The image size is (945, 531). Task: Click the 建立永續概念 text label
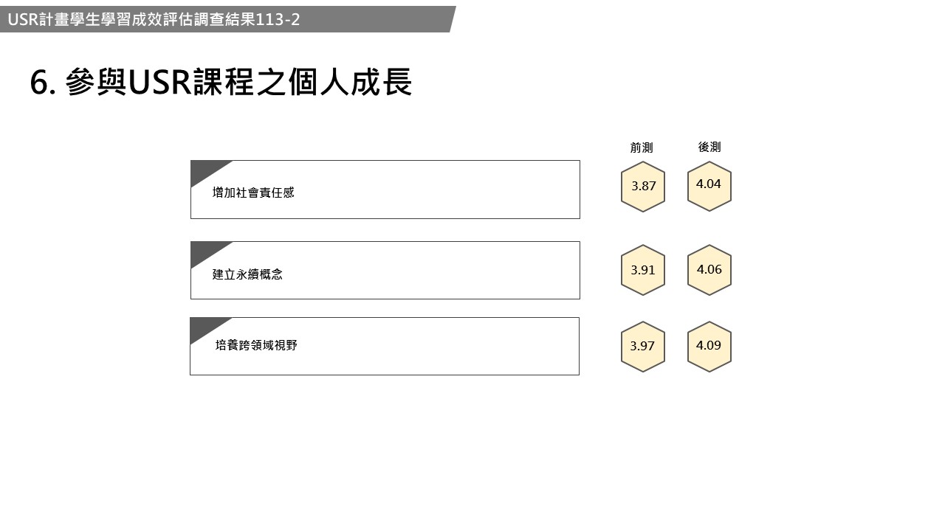pos(247,274)
